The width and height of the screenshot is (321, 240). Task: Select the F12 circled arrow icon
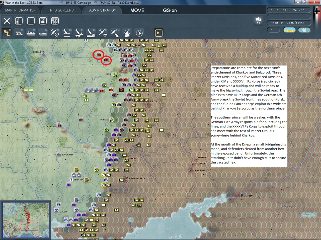(x=139, y=33)
